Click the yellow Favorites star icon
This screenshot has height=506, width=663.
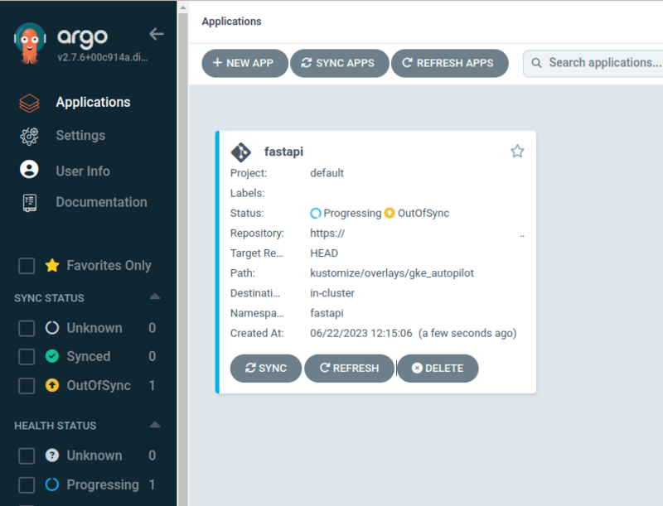pos(52,265)
